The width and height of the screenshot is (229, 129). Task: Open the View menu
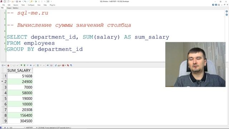point(39,5)
